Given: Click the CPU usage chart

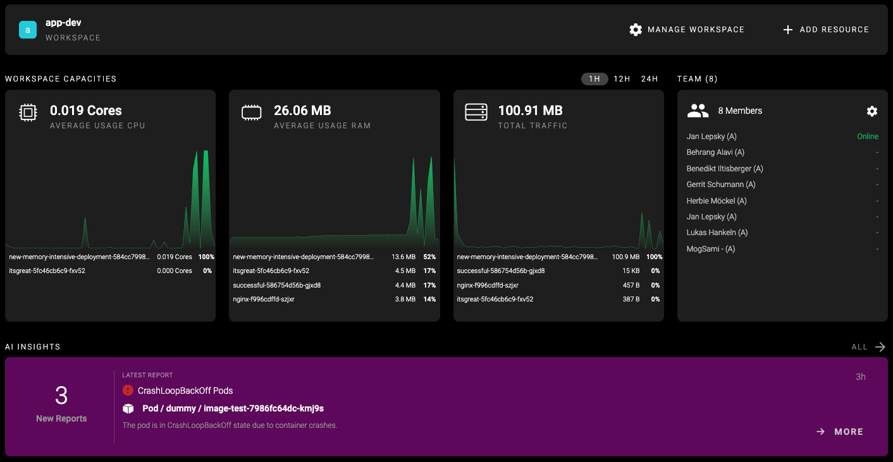Looking at the screenshot, I should (x=110, y=199).
